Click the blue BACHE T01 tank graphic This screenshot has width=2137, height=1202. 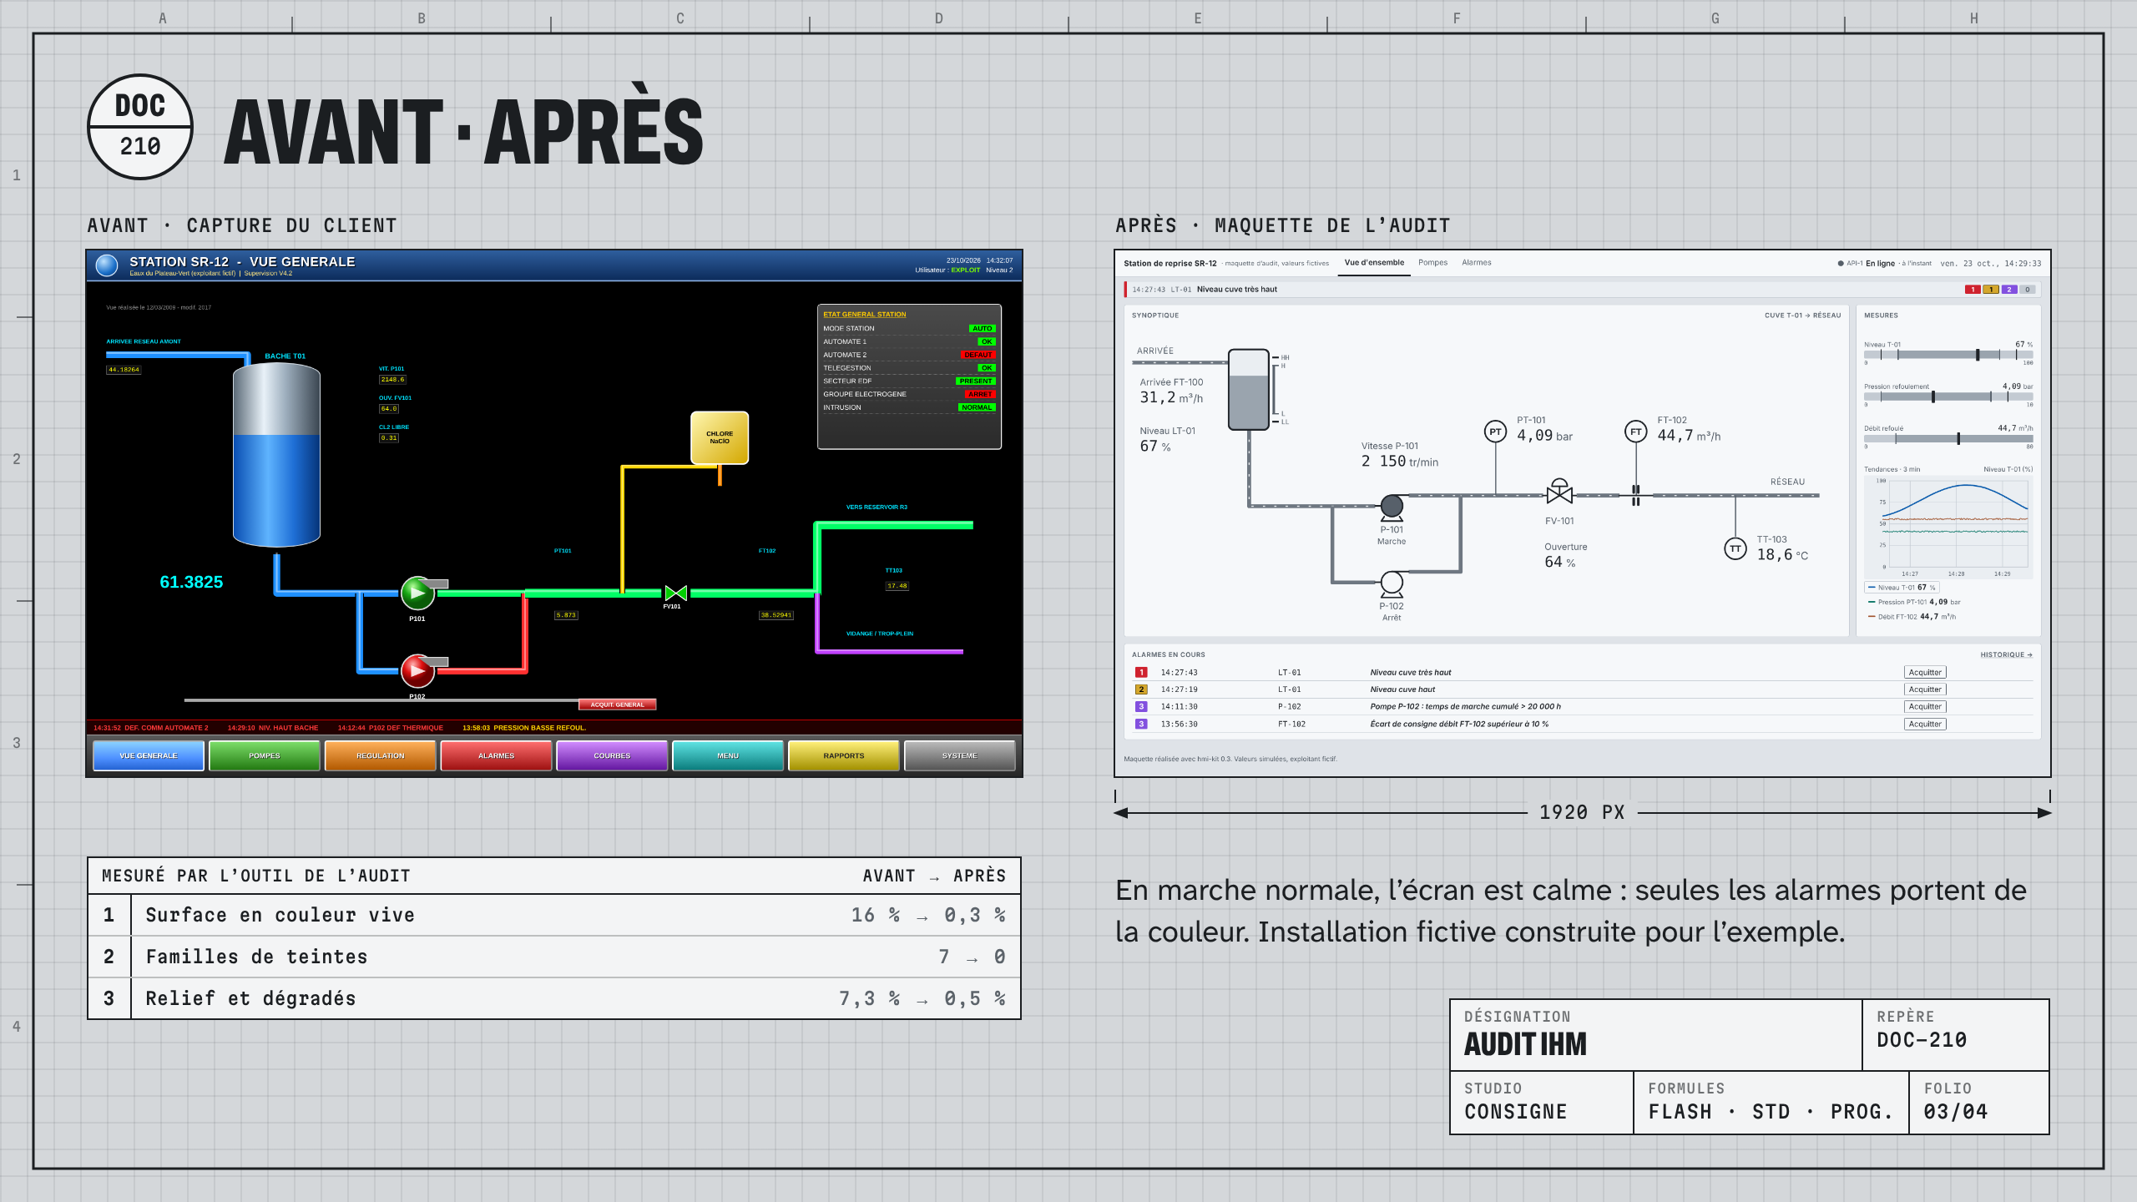click(276, 455)
